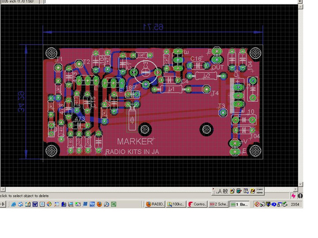The width and height of the screenshot is (318, 238).
Task: Click the IME help question mark icon
Action: pos(252,191)
